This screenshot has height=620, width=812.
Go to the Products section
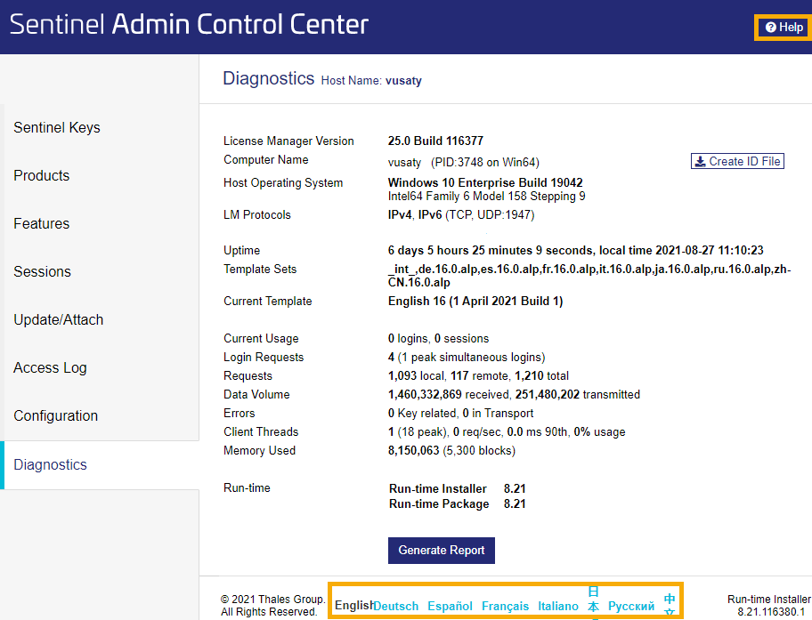tap(42, 175)
